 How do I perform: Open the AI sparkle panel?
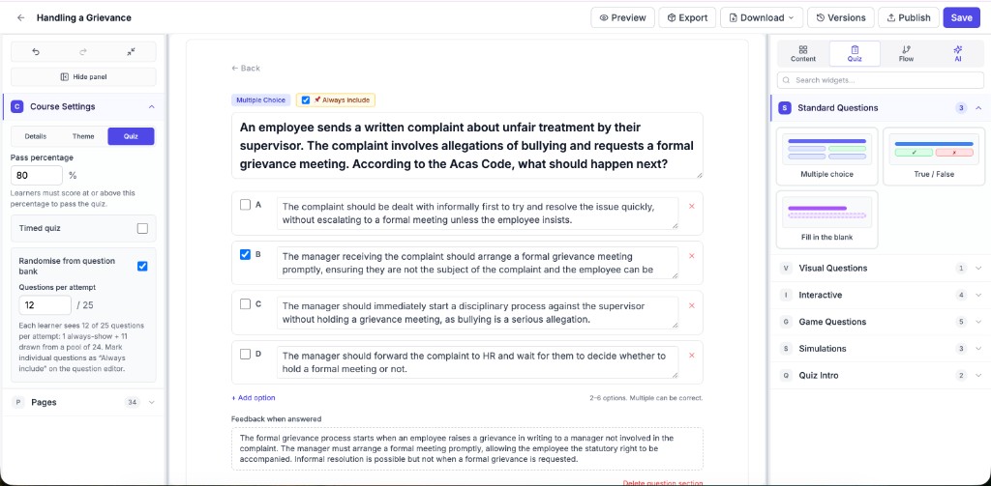(957, 54)
